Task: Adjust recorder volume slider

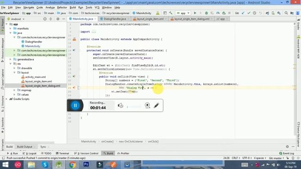Action: [135, 107]
